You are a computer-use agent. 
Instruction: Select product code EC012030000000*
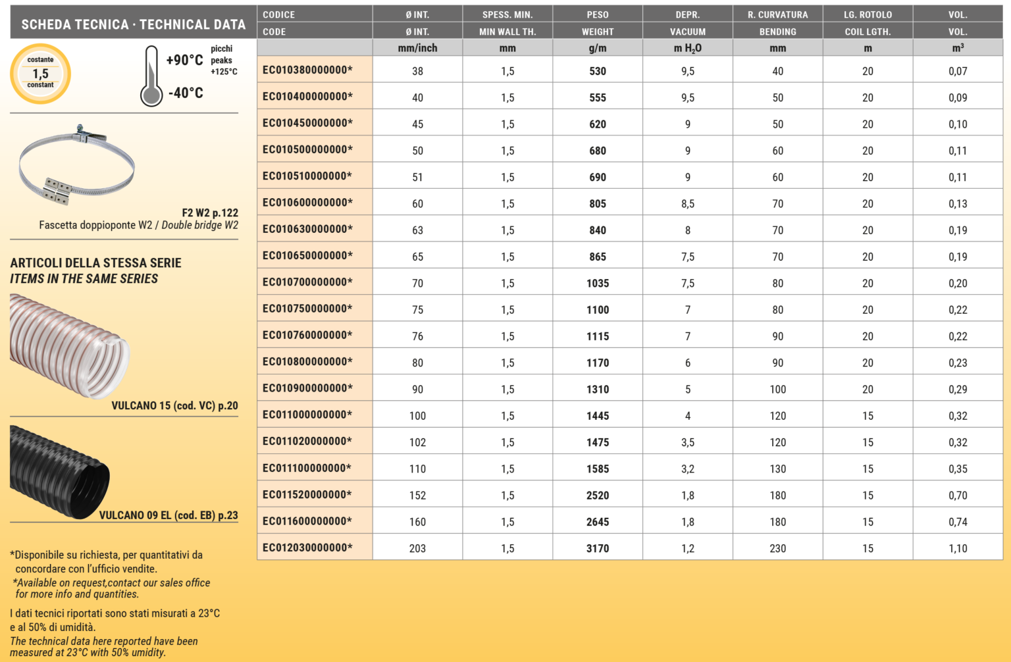[x=307, y=547]
